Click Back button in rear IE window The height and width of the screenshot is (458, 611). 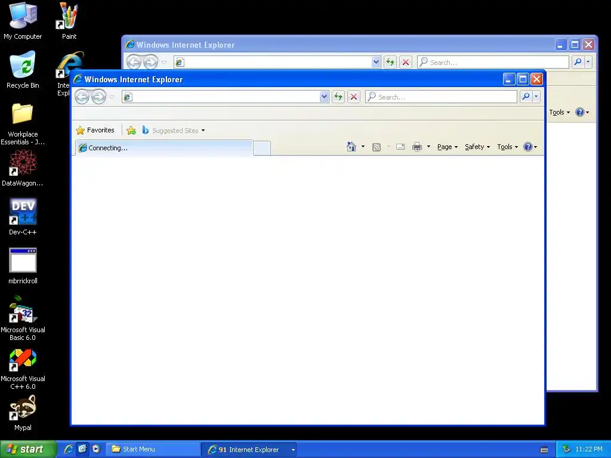(x=134, y=62)
